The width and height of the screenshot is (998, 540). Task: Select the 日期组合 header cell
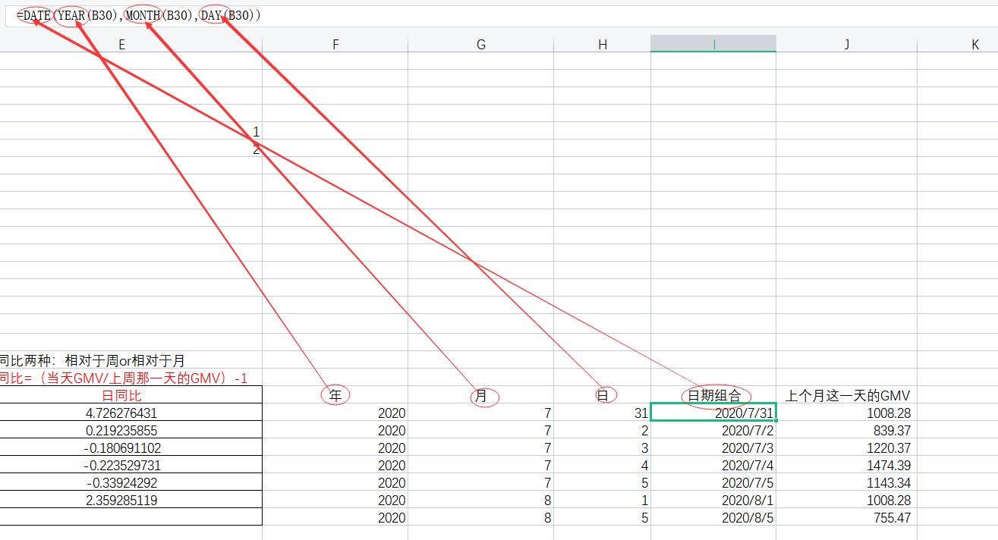pos(713,395)
